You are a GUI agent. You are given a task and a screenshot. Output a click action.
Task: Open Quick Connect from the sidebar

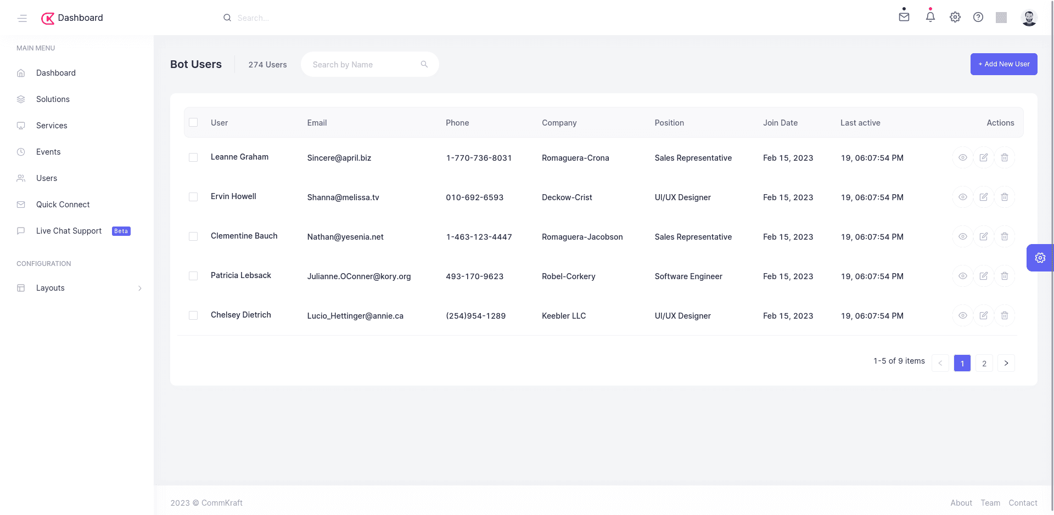click(x=63, y=205)
